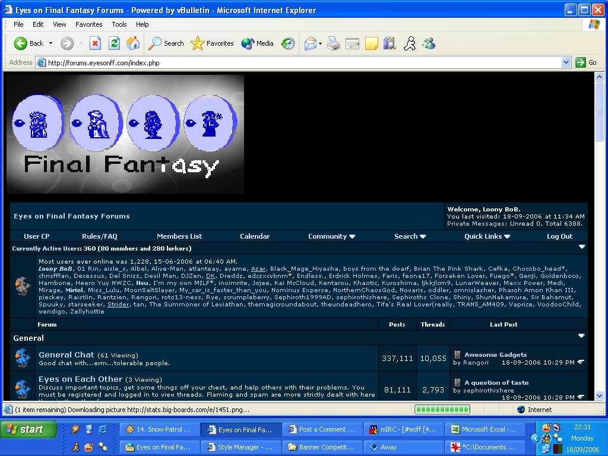
Task: Collapse the Currently Active Users section
Action: coord(582,247)
